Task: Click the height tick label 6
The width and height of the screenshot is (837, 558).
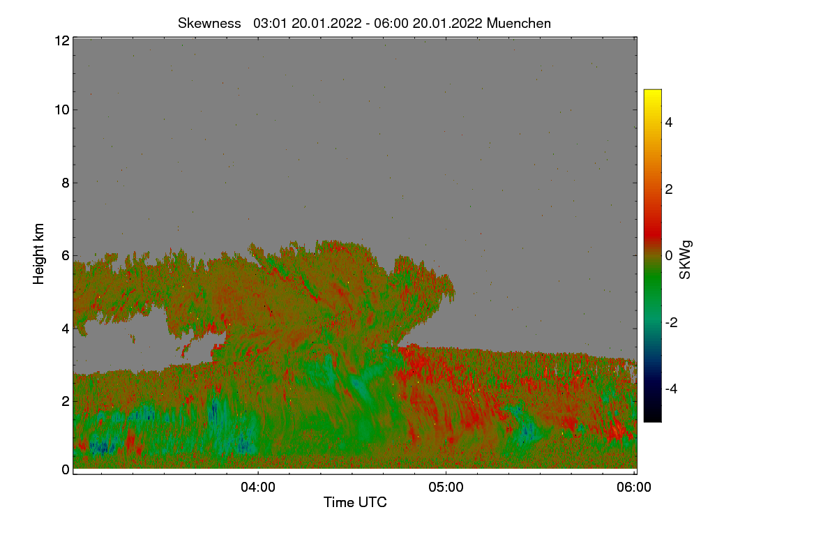Action: 66,255
